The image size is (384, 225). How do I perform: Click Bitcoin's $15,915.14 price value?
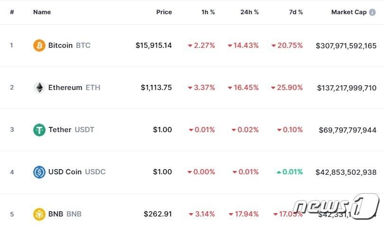(x=153, y=45)
